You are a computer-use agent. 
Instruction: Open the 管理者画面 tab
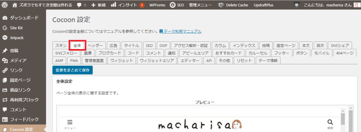[x=94, y=61]
